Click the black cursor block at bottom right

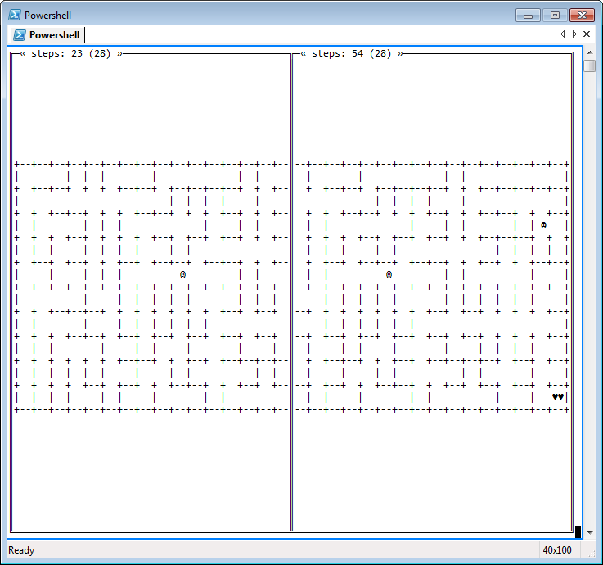coord(578,531)
